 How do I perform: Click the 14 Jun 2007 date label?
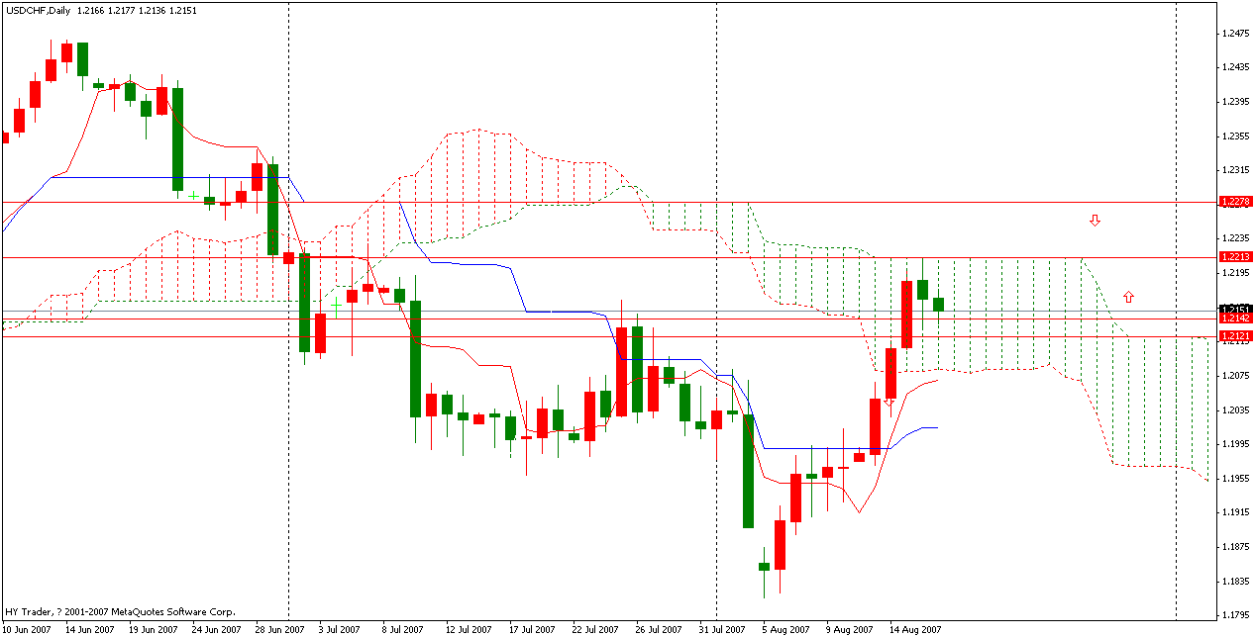click(90, 629)
